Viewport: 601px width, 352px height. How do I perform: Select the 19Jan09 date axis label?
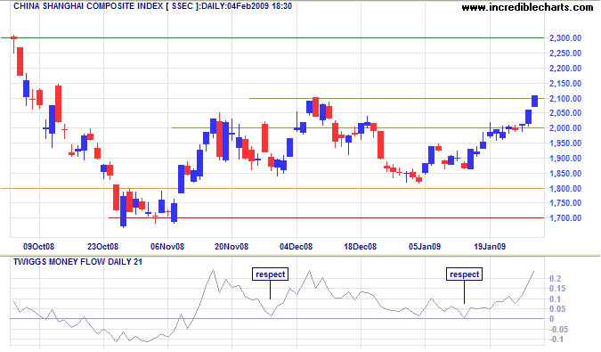tap(490, 247)
